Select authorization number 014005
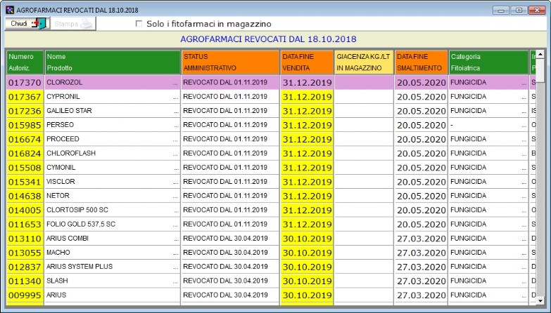 (x=25, y=211)
